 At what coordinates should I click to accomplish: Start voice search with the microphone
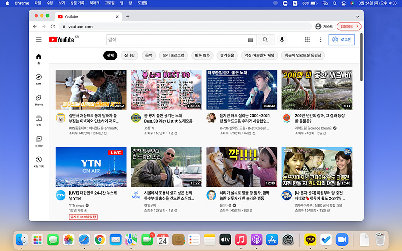click(282, 40)
